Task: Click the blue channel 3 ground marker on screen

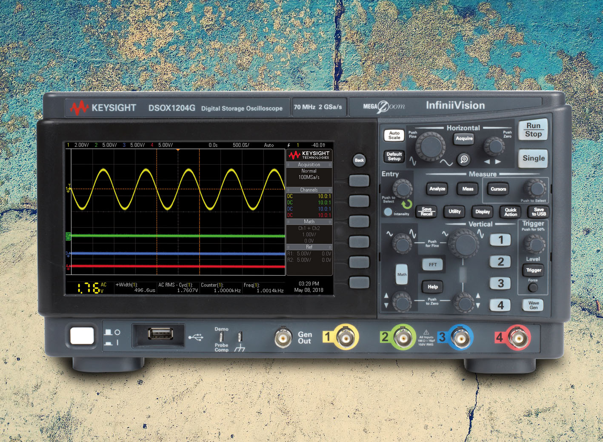Action: [68, 254]
